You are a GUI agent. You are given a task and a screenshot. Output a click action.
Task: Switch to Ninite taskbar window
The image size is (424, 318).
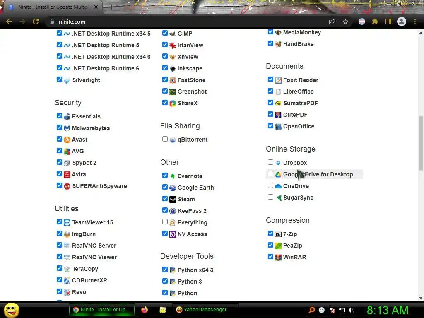pos(102,310)
